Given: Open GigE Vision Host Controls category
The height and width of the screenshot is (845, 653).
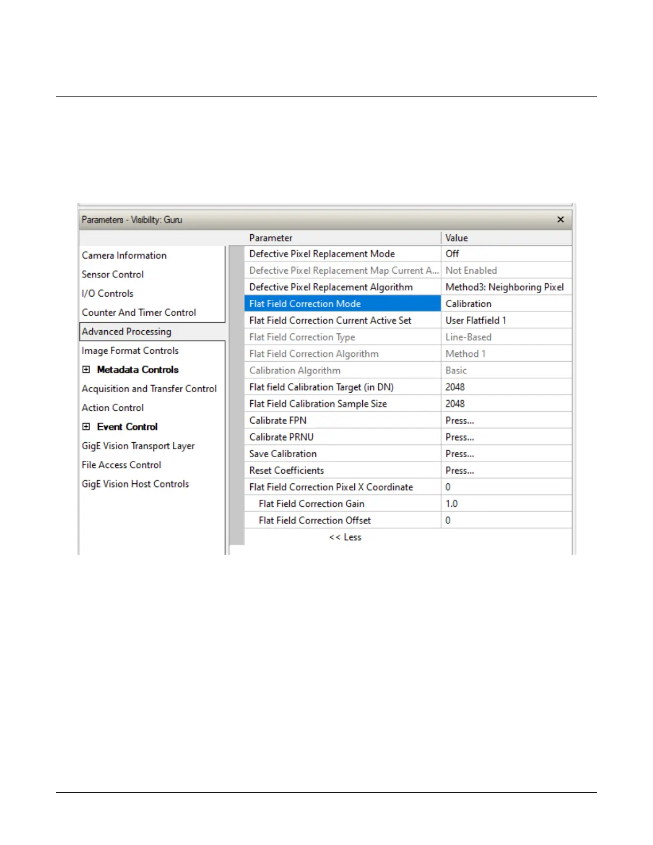Looking at the screenshot, I should (x=135, y=484).
